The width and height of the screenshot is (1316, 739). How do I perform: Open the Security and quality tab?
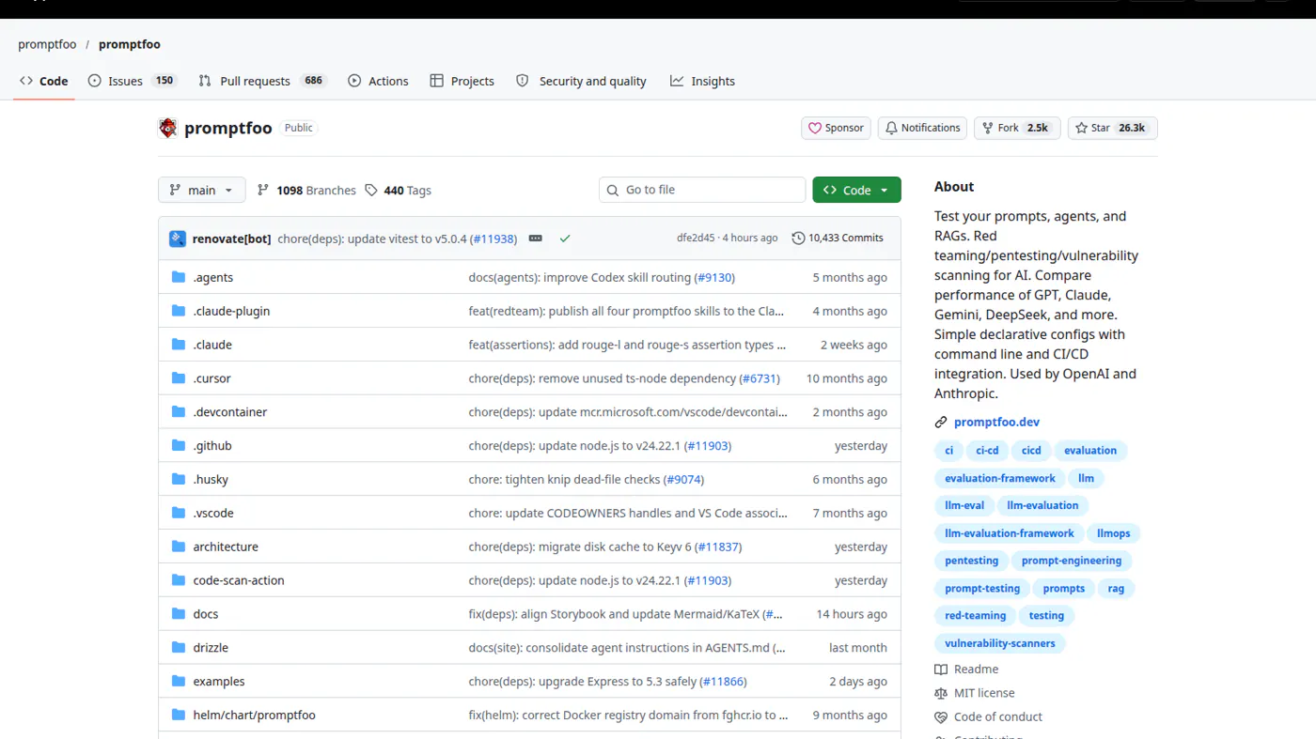(x=581, y=81)
